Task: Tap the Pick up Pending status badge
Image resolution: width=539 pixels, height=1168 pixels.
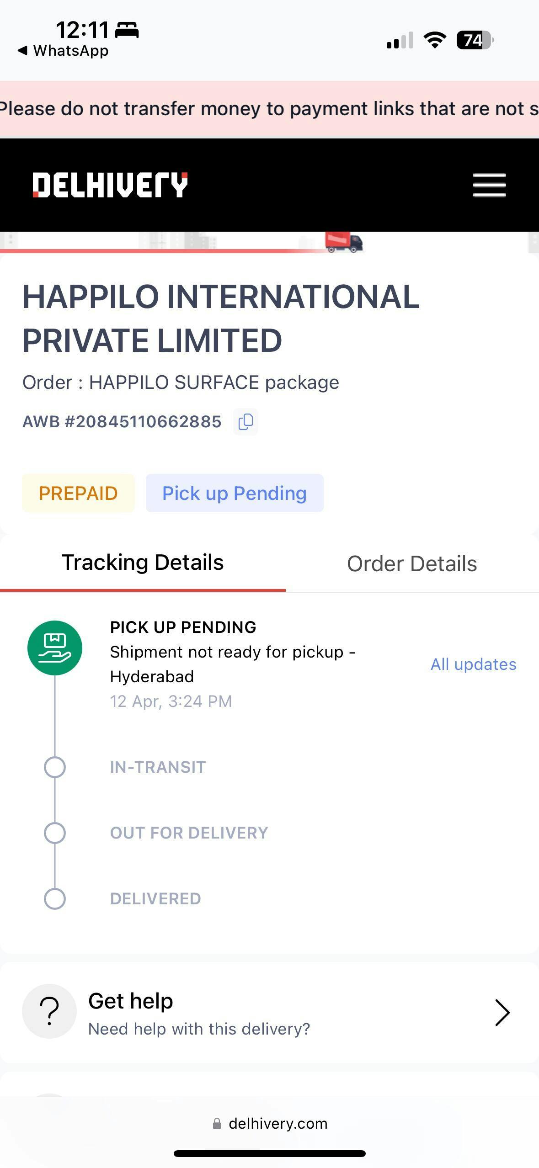Action: [x=235, y=493]
